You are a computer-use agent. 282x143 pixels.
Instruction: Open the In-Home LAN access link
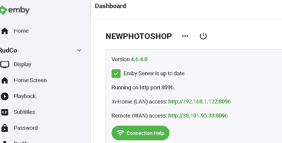coord(199,102)
